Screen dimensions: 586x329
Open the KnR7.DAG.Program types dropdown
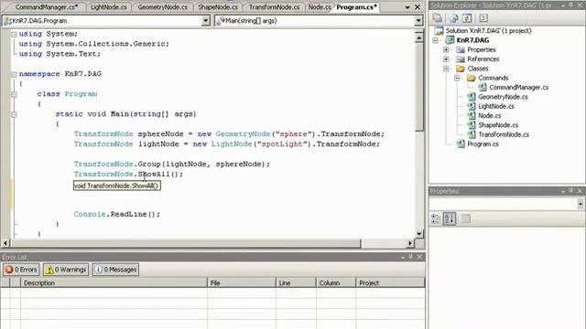[x=205, y=21]
